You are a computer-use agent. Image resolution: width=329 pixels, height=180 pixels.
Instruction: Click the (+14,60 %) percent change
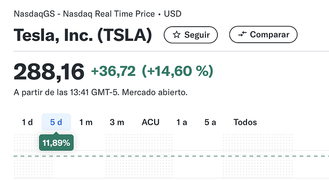point(177,71)
